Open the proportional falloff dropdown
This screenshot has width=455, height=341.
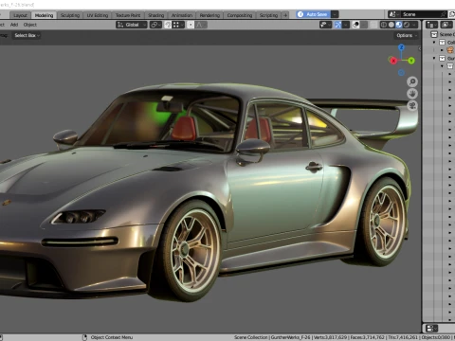pyautogui.click(x=201, y=25)
